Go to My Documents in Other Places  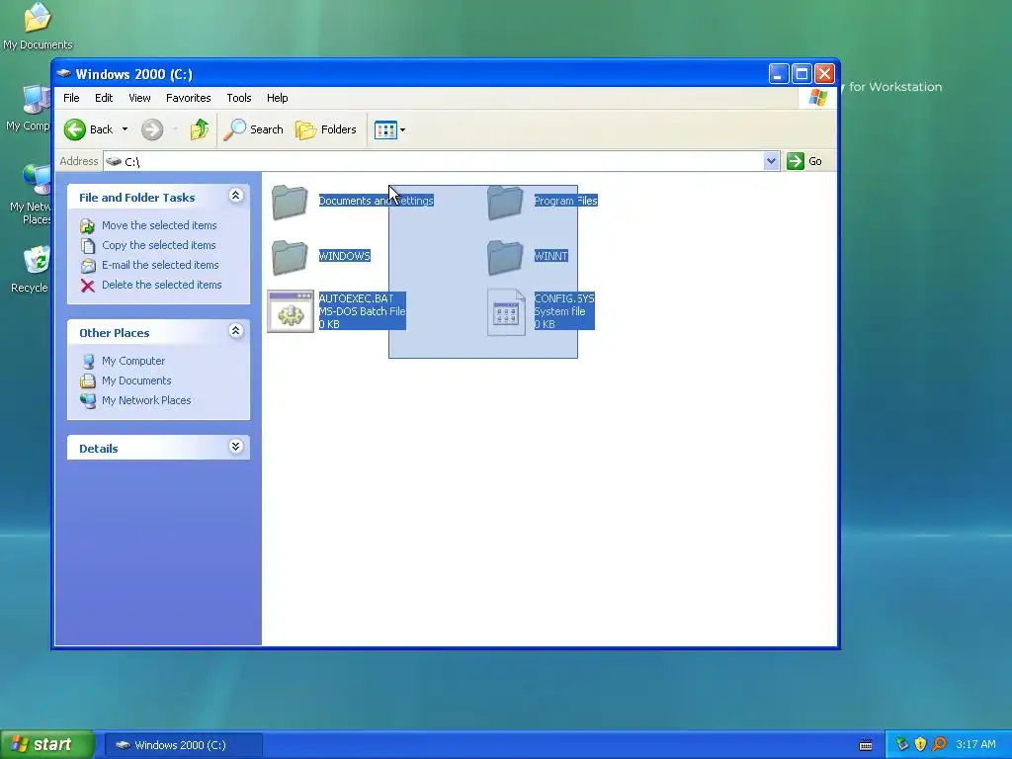[x=136, y=380]
